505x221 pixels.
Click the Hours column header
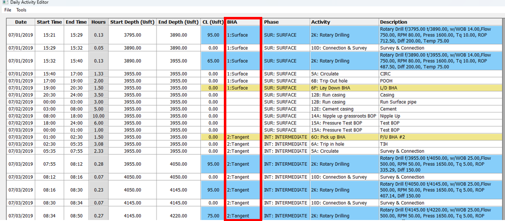[x=98, y=22]
